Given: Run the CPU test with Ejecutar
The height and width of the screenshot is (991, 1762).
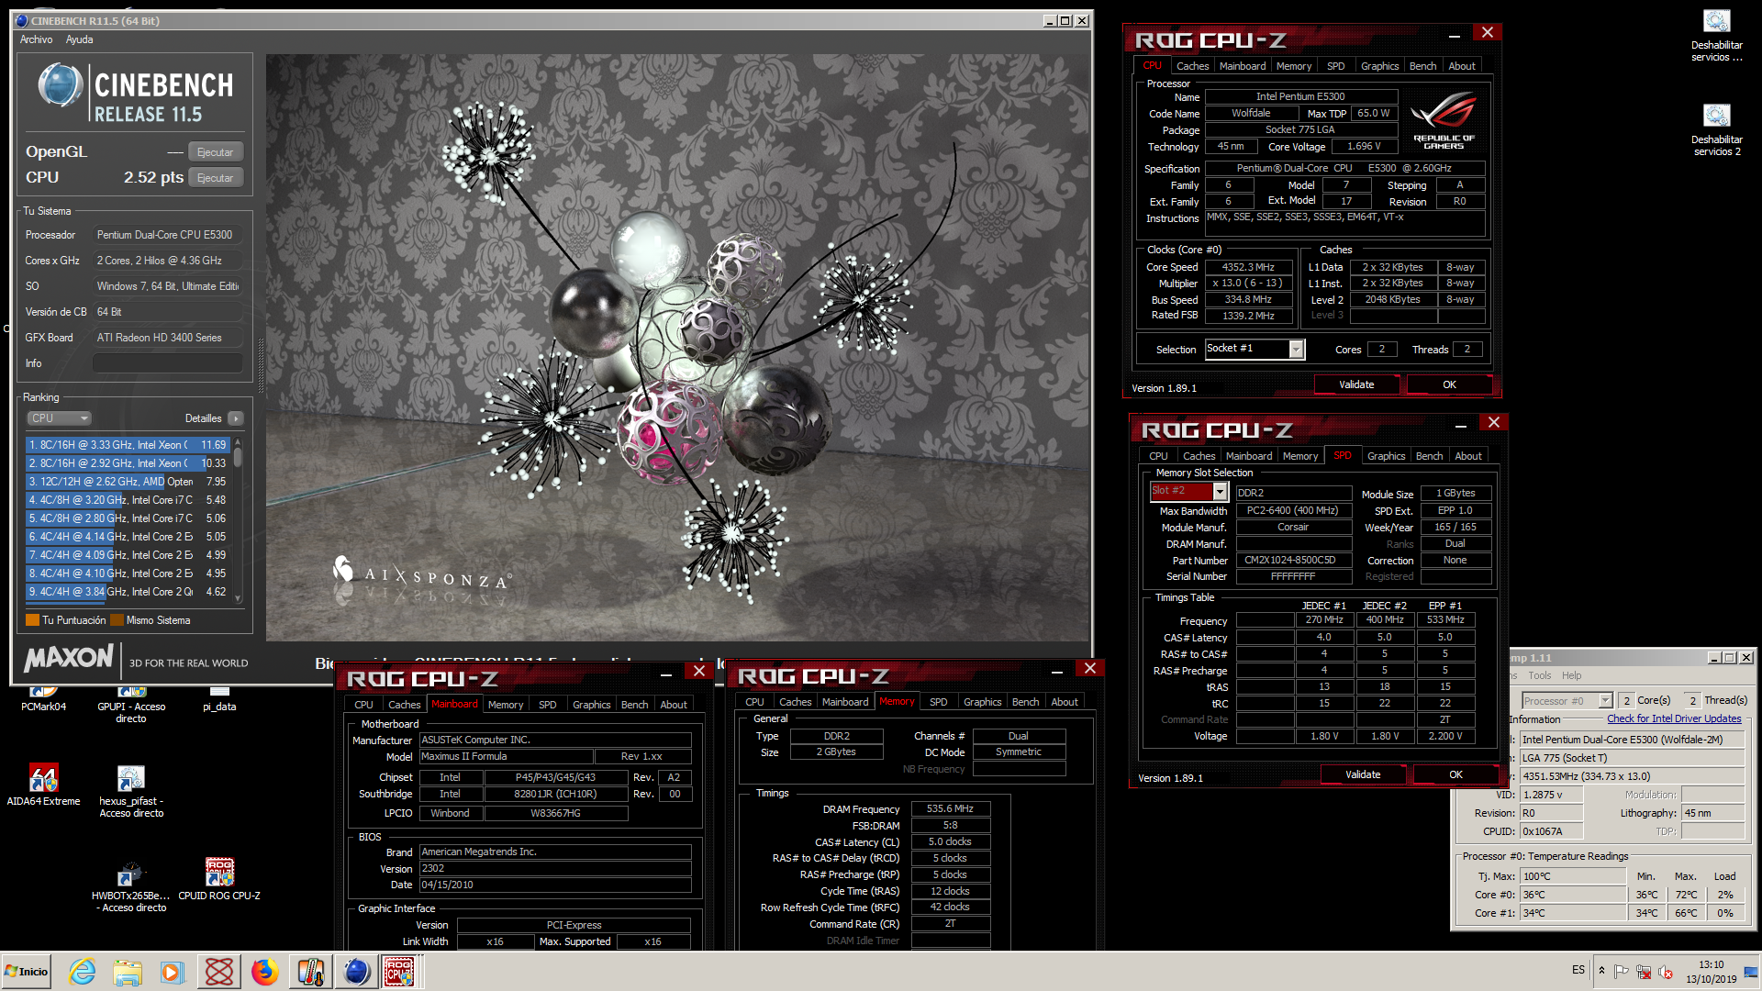Looking at the screenshot, I should click(216, 178).
